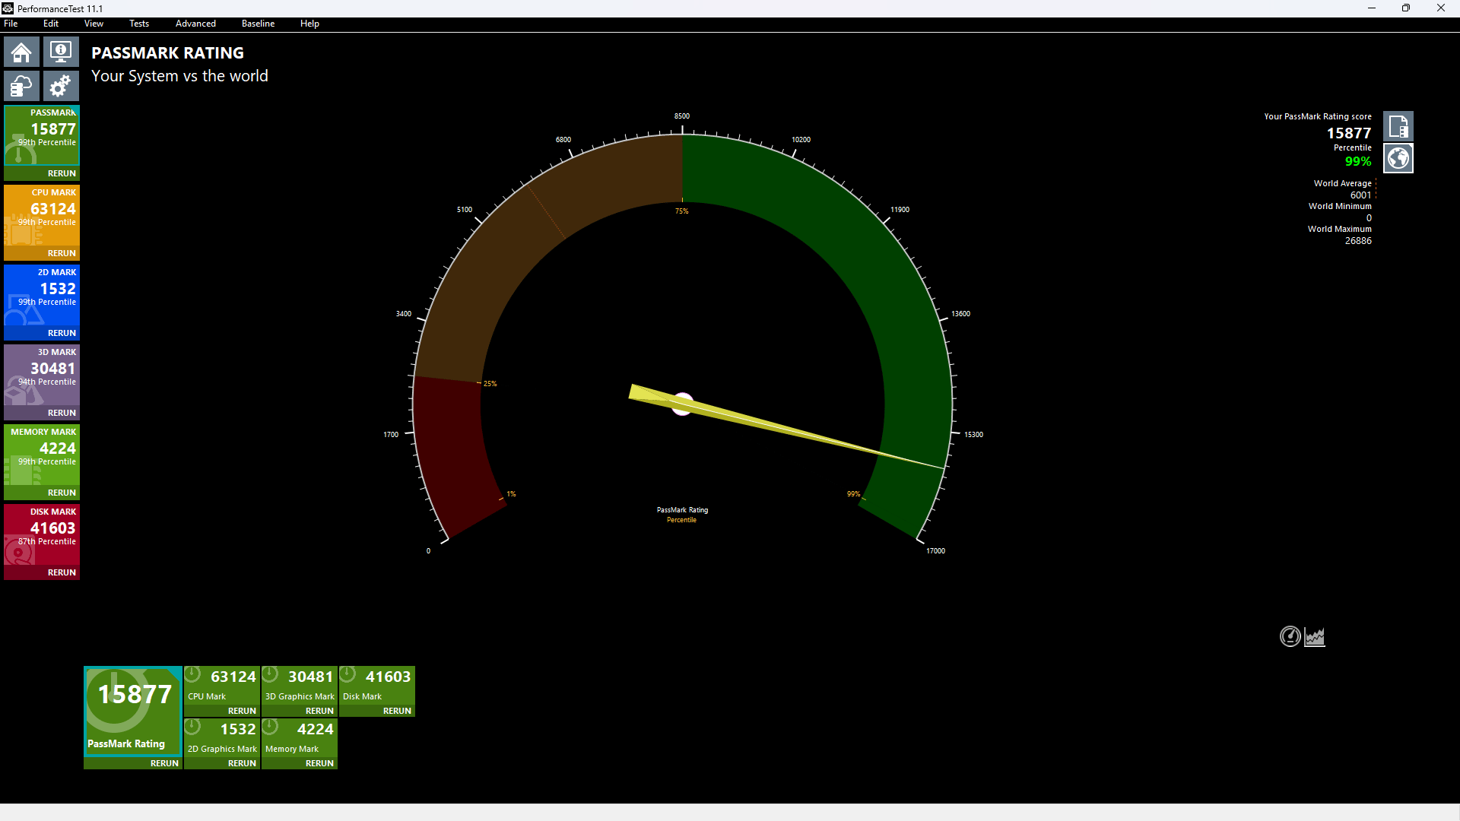1460x821 pixels.
Task: Open the Advanced menu
Action: click(x=195, y=24)
